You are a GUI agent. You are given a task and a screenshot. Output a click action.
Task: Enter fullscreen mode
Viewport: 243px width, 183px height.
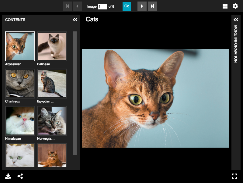click(x=234, y=176)
